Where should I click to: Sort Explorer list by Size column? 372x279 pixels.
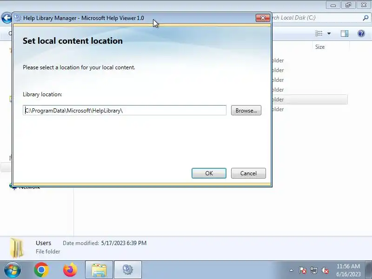click(331, 47)
